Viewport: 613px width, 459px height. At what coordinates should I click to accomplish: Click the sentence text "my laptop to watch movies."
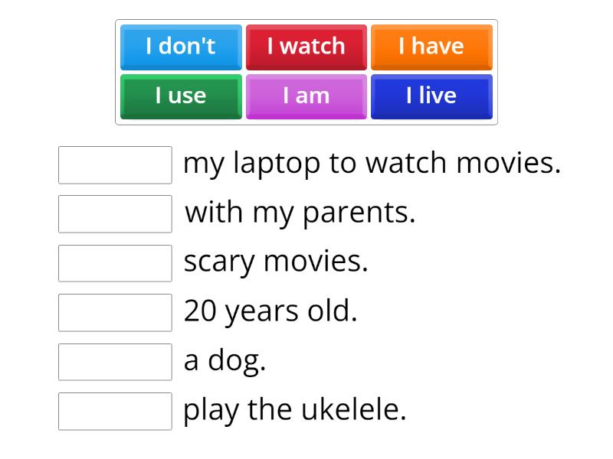(x=372, y=162)
